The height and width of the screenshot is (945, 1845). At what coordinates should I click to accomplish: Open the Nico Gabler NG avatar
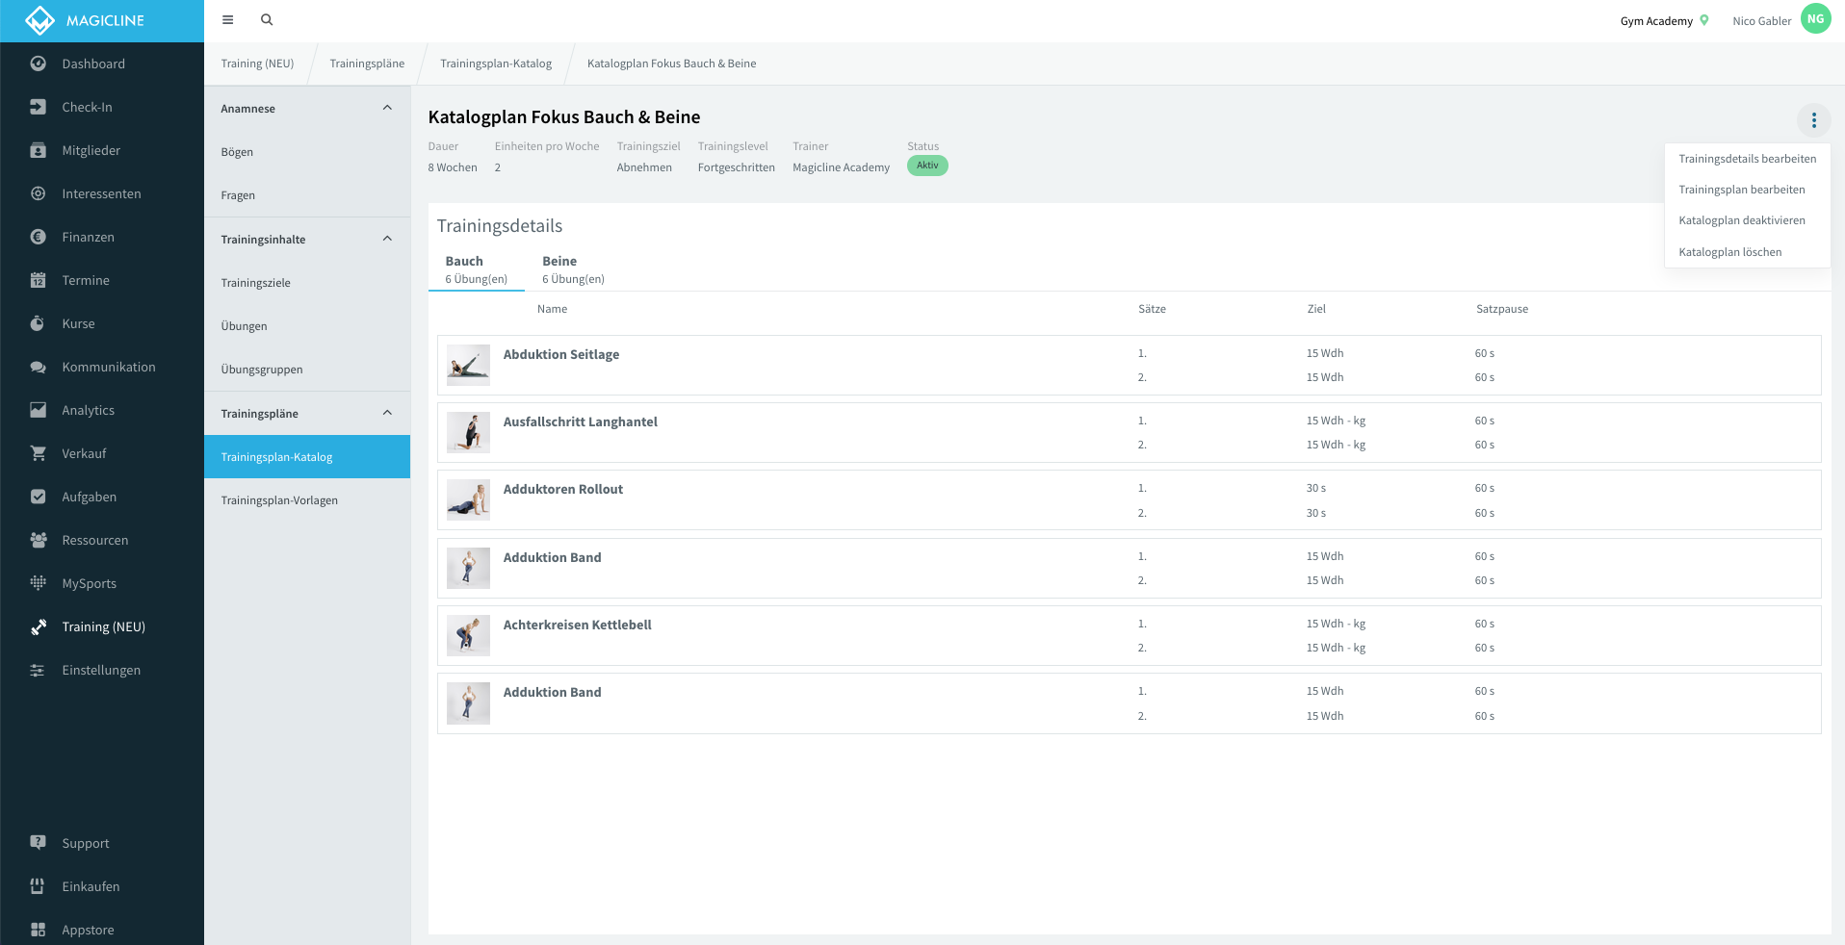coord(1815,19)
